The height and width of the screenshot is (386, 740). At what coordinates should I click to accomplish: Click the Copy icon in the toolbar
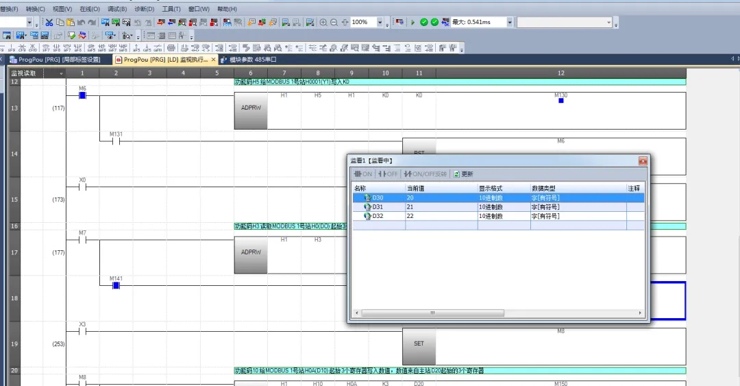(60, 23)
